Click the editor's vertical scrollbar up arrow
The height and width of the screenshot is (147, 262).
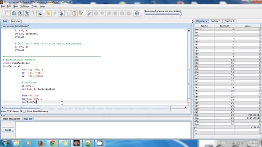pos(189,30)
